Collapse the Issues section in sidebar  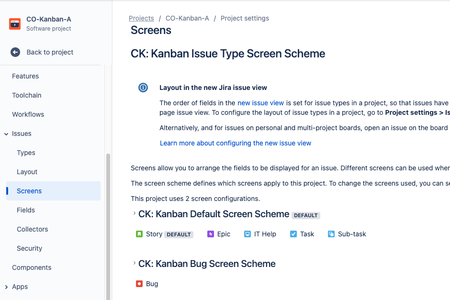pyautogui.click(x=6, y=134)
